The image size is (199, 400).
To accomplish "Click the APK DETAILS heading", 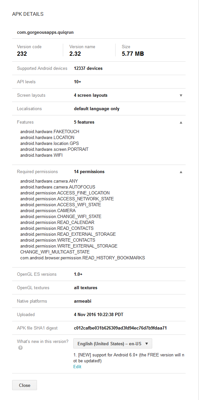I will coord(28,14).
